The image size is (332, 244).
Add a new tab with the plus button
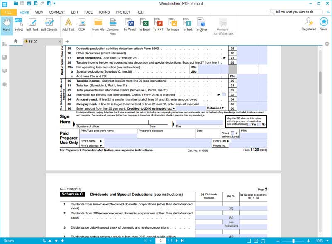click(67, 42)
